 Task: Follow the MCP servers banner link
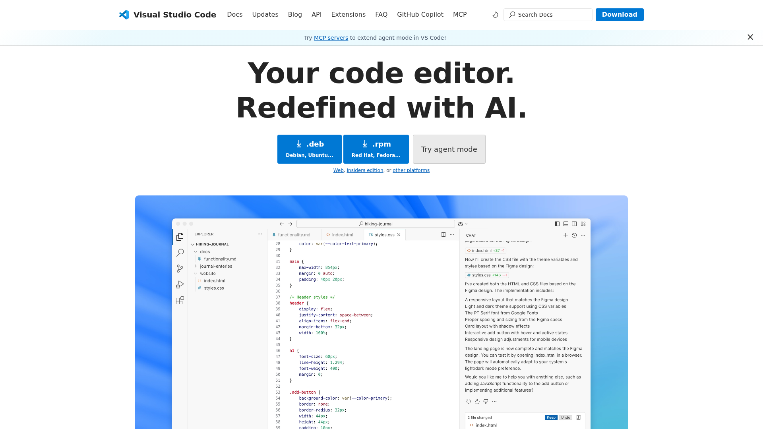(x=331, y=38)
